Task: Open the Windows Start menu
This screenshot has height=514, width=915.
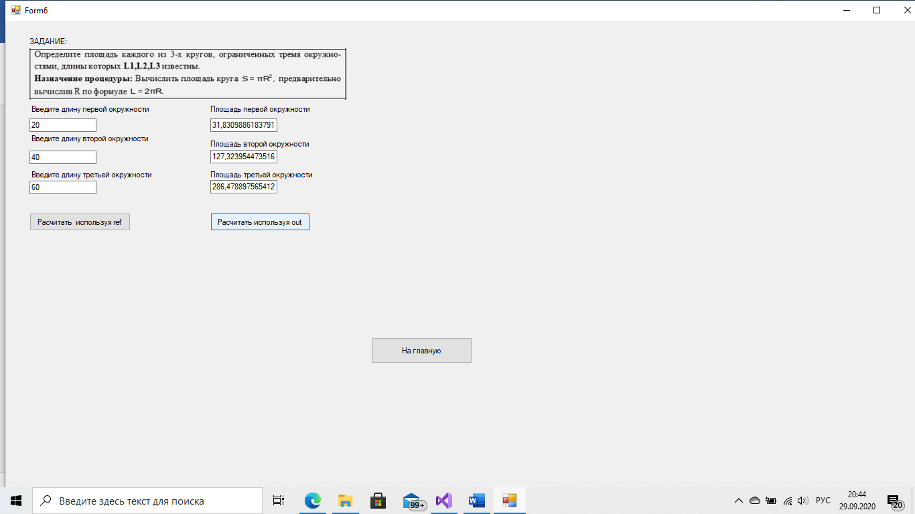Action: coord(16,501)
